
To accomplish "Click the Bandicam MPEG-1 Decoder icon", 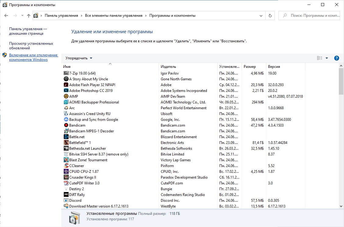I will (66, 131).
